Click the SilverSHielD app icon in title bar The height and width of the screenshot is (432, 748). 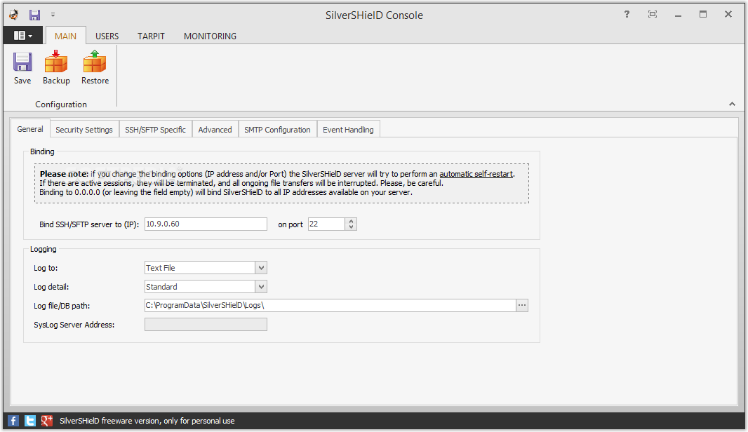[x=14, y=15]
